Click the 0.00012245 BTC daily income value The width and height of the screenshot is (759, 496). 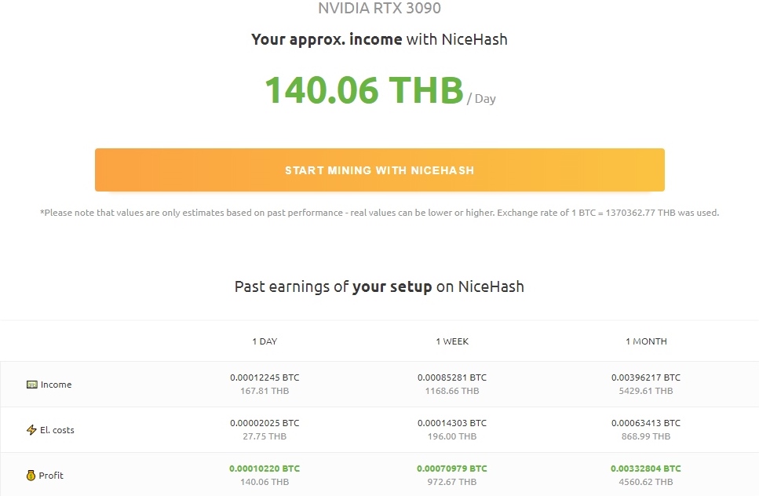[265, 377]
